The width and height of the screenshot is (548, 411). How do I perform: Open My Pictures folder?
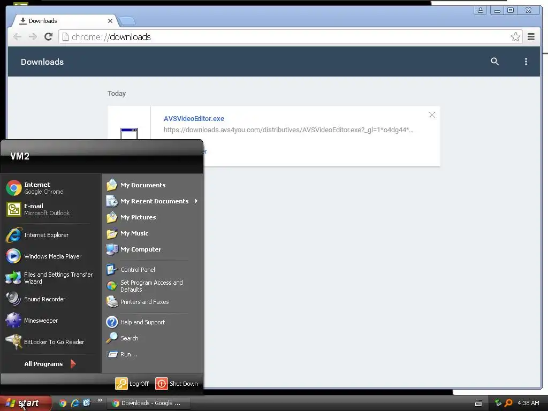pyautogui.click(x=153, y=217)
